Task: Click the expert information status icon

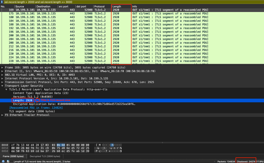Action: click(2, 161)
